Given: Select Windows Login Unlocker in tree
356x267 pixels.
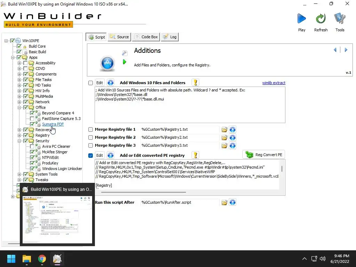Looking at the screenshot, I should coord(62,169).
